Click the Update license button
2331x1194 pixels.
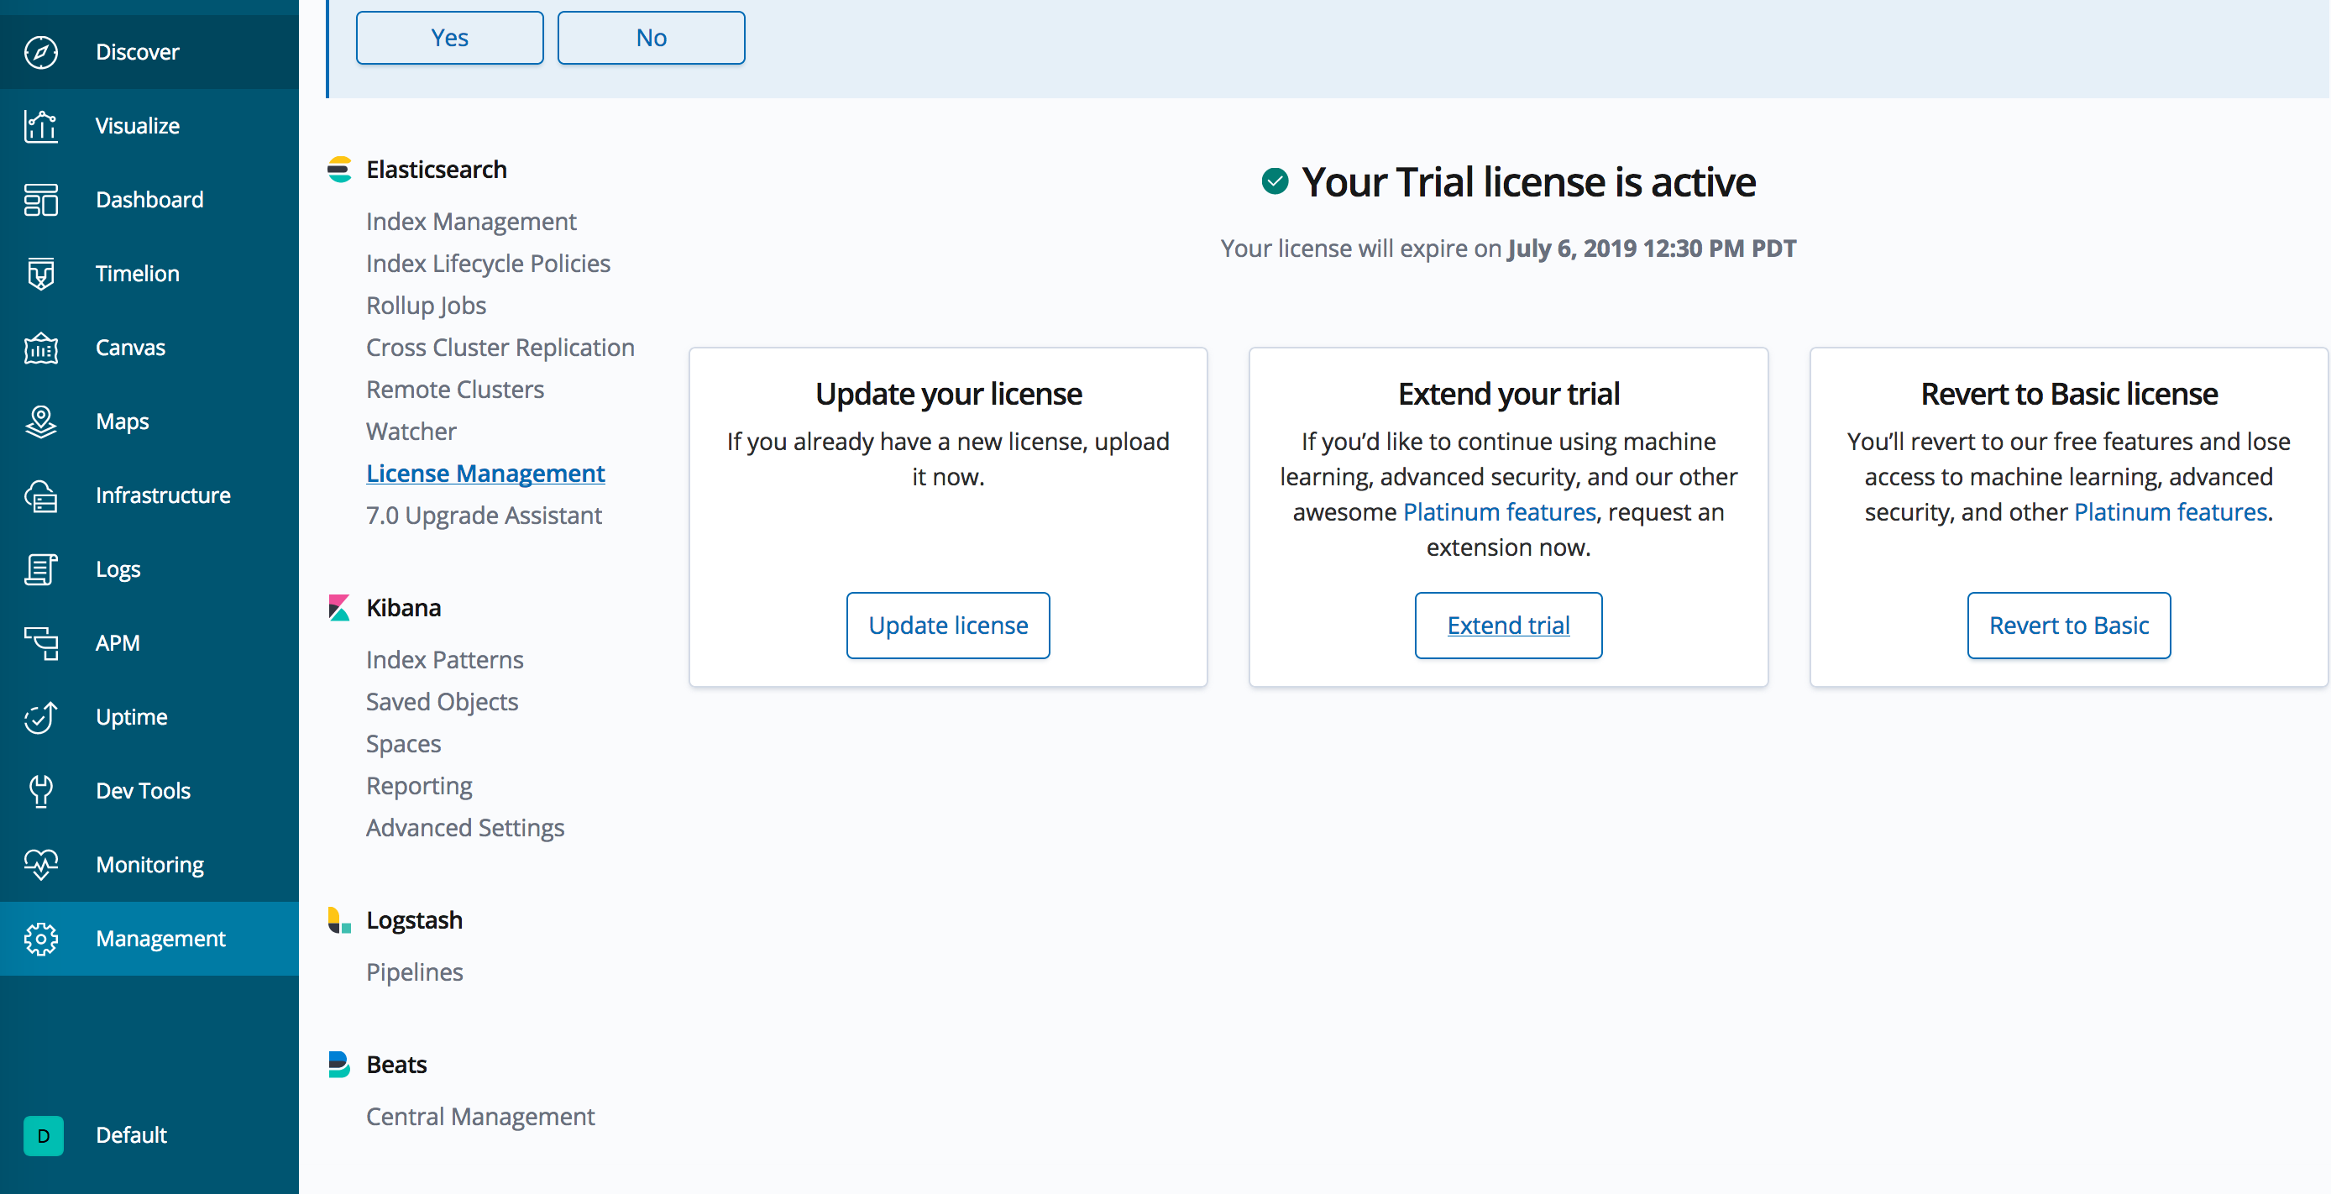click(947, 625)
